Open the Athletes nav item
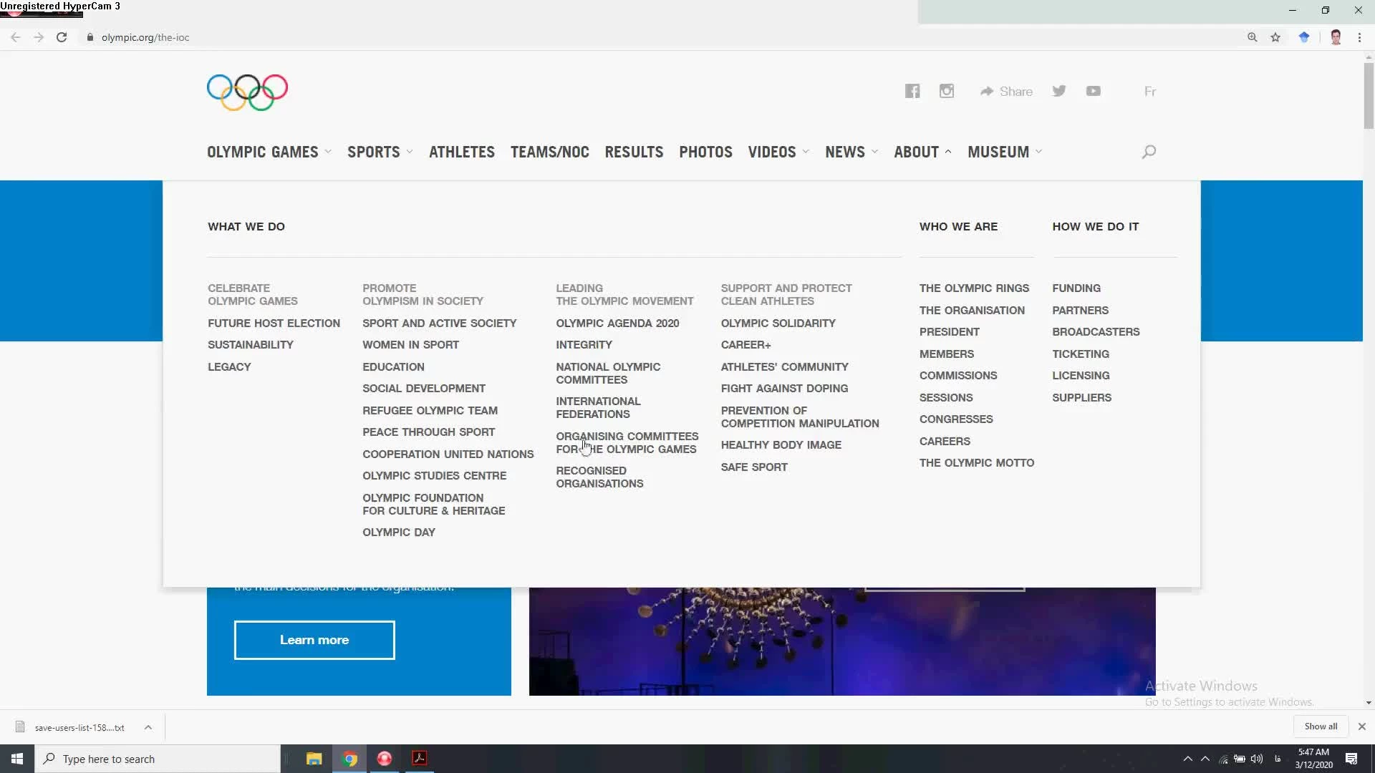 462,152
